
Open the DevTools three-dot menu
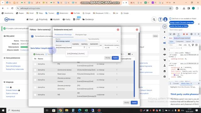[x=195, y=34]
